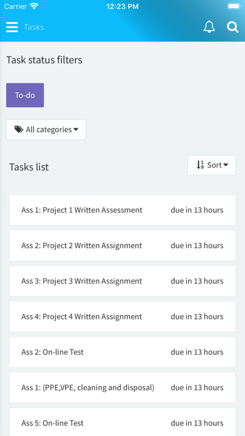This screenshot has width=245, height=436.
Task: Tap the search magnifier icon
Action: 232,28
